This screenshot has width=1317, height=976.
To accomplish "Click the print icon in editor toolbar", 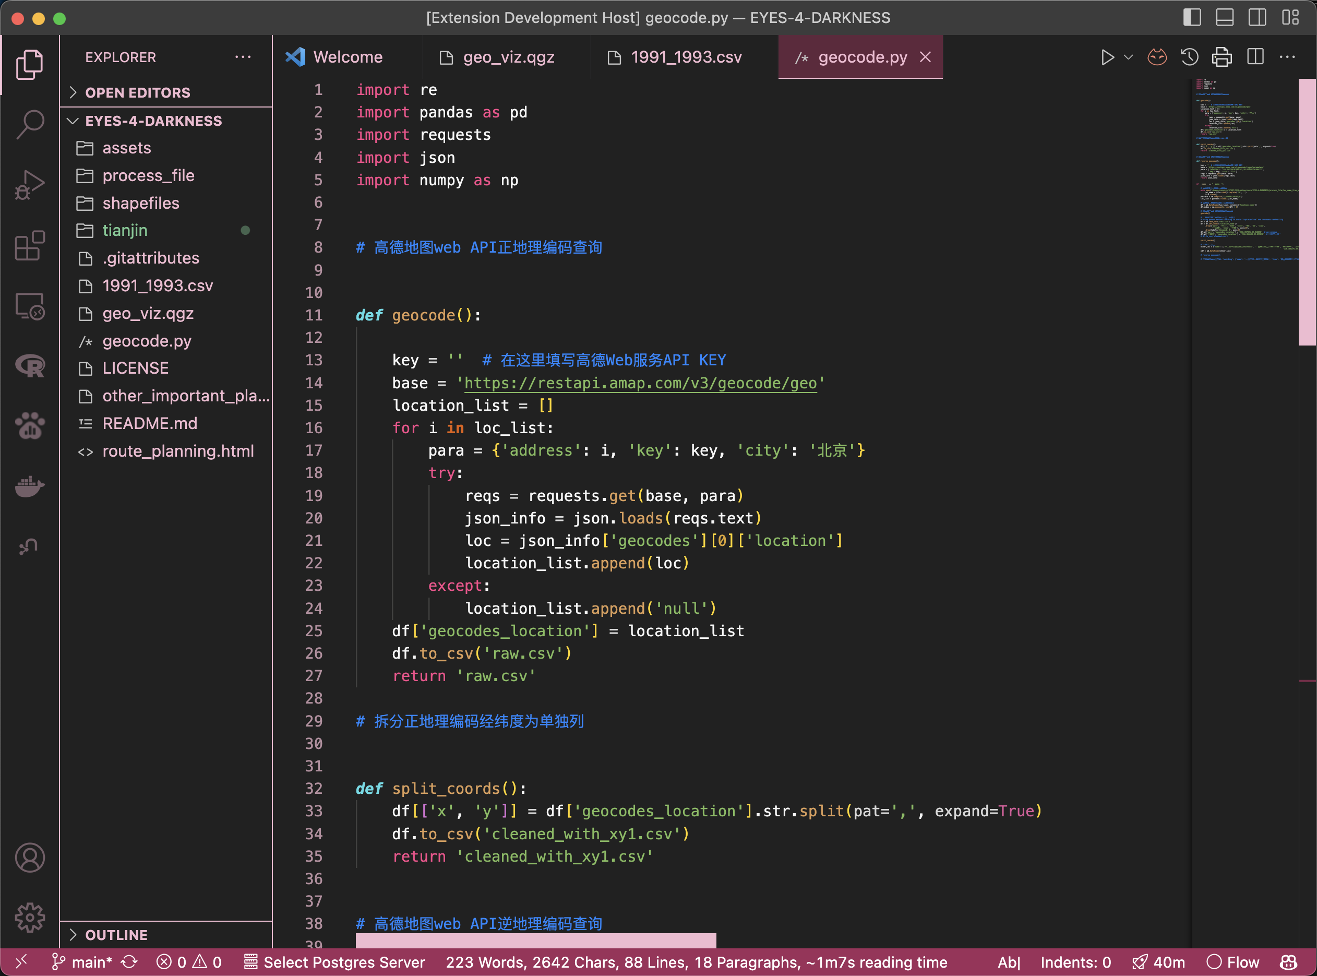I will point(1222,57).
